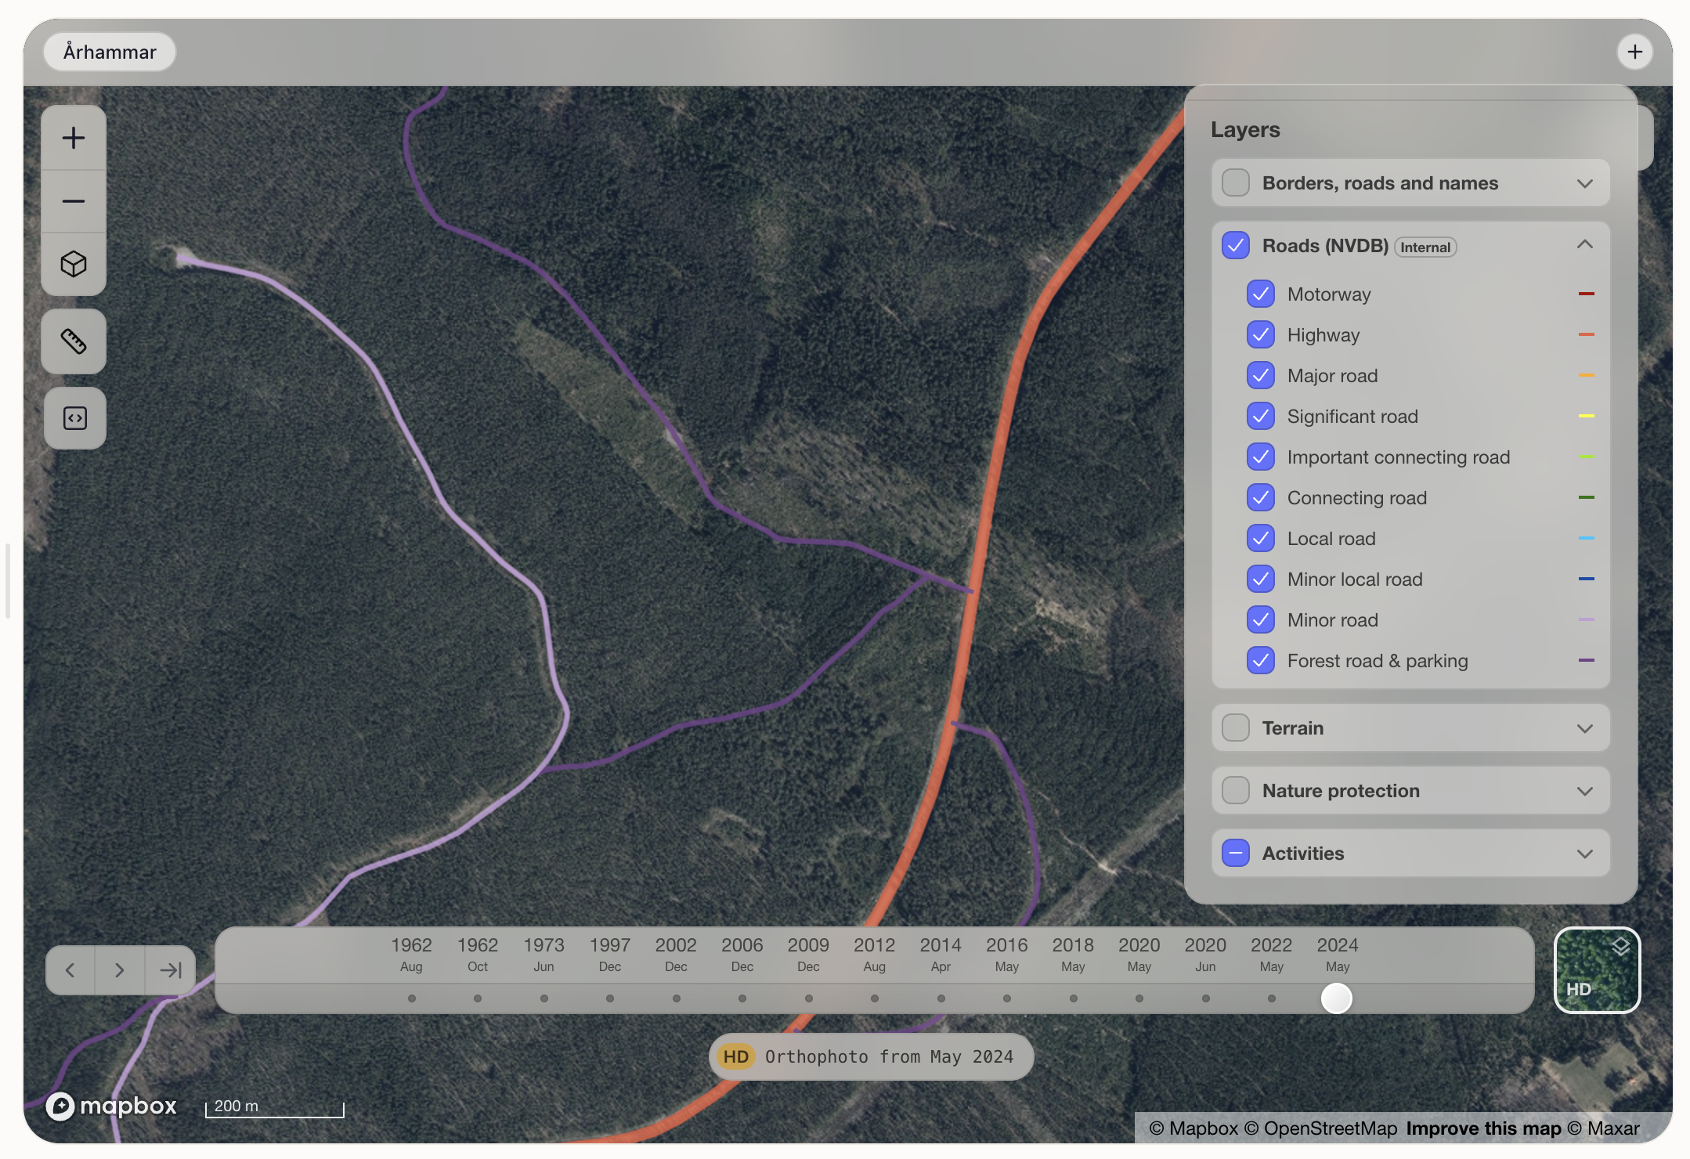Zoom in with the map plus button
Image resolution: width=1690 pixels, height=1159 pixels.
coord(74,138)
